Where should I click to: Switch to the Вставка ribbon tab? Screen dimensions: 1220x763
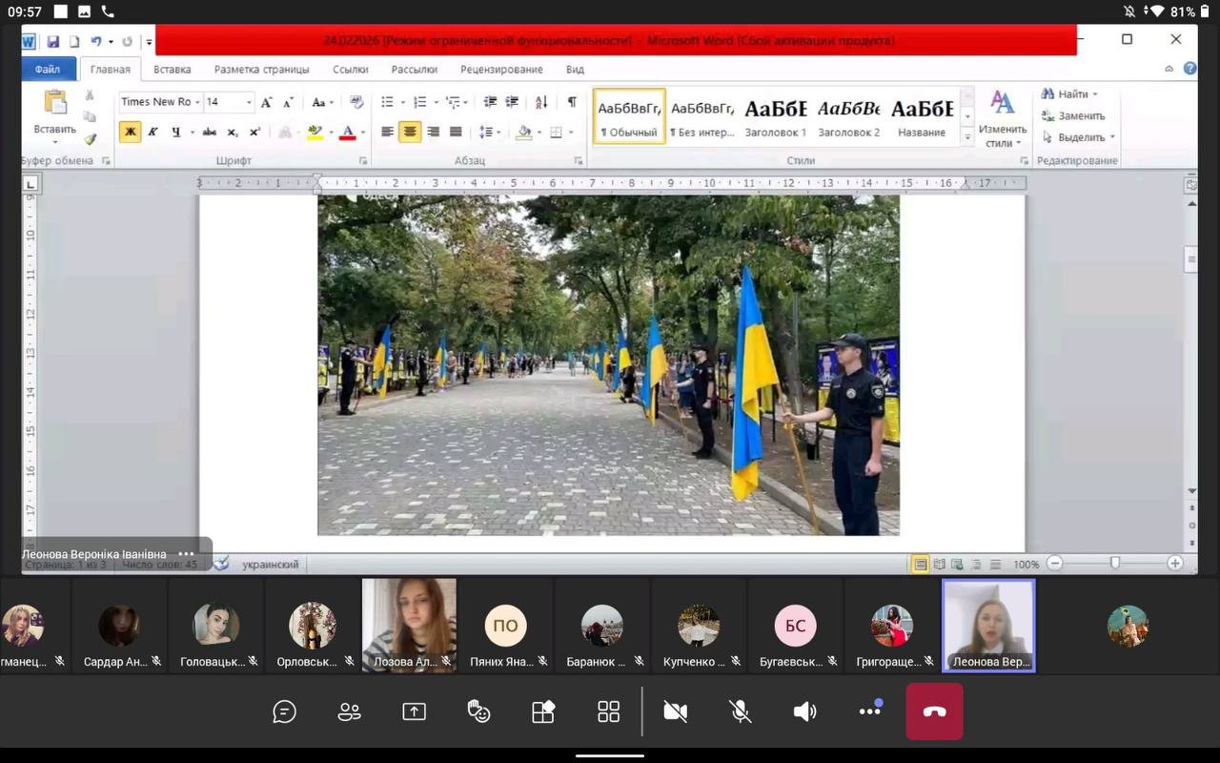(172, 70)
